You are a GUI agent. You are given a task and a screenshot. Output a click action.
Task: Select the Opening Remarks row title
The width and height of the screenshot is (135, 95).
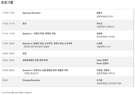pyautogui.click(x=31, y=13)
